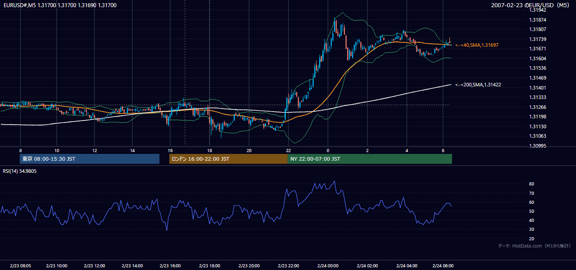Click RSI scale value 20
This screenshot has height=270, width=576.
pyautogui.click(x=531, y=238)
